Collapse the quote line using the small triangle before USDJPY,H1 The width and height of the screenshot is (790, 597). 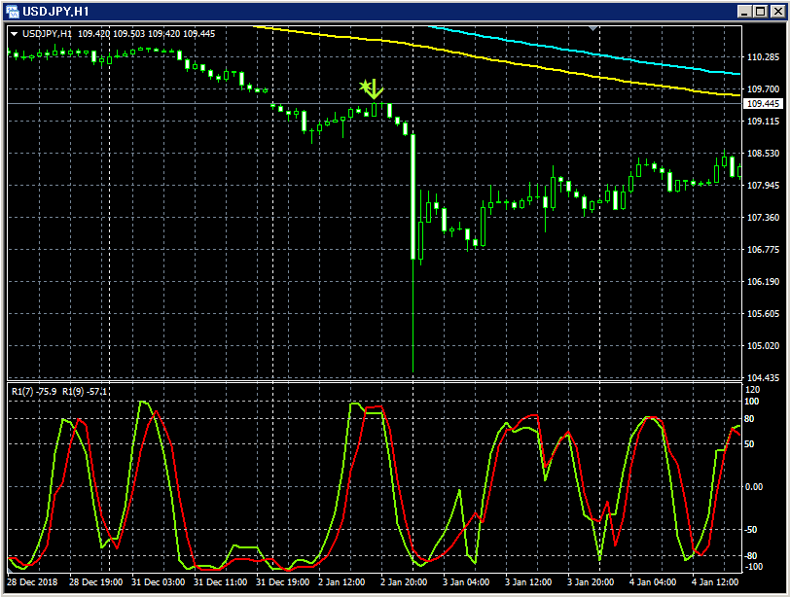(x=13, y=32)
